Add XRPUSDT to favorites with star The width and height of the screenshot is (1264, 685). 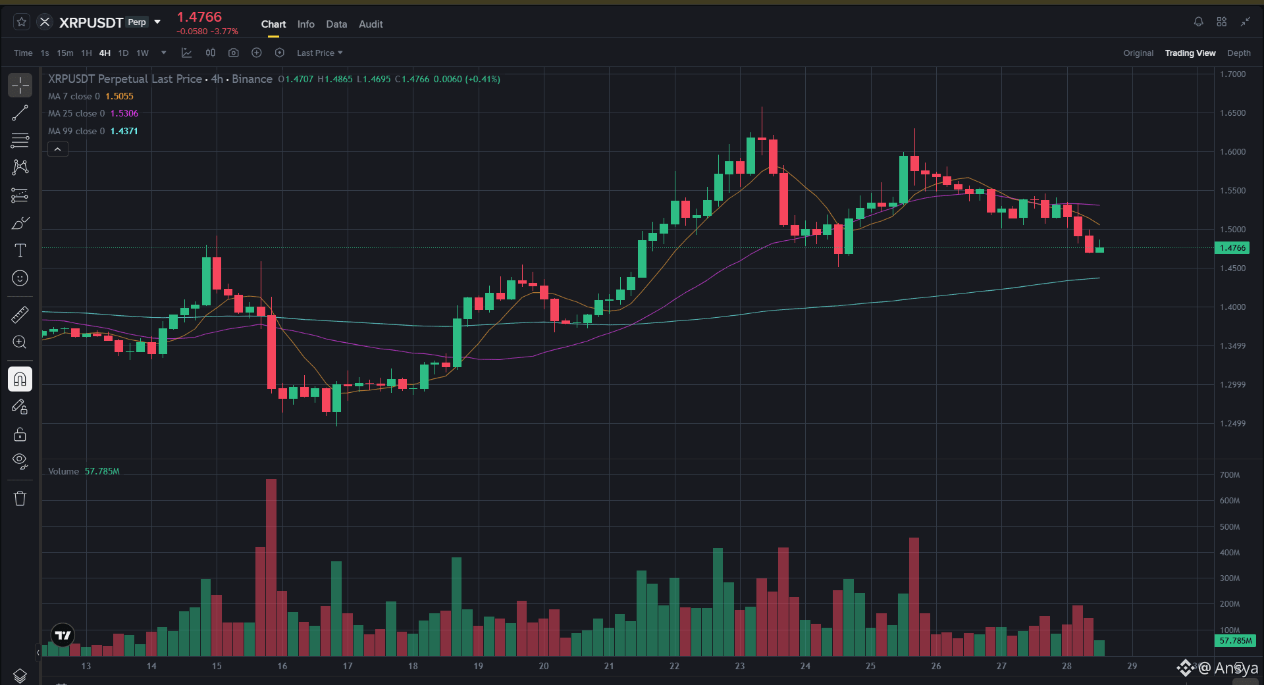[22, 22]
